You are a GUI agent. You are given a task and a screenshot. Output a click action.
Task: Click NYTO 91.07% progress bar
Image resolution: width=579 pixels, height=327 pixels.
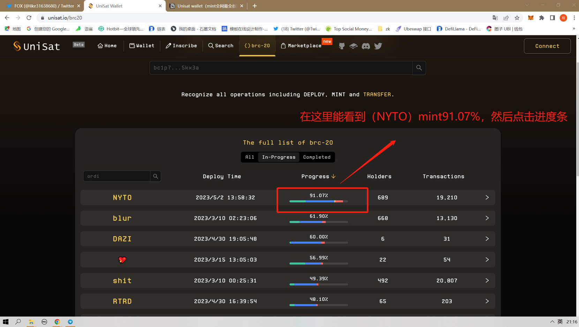tap(319, 201)
